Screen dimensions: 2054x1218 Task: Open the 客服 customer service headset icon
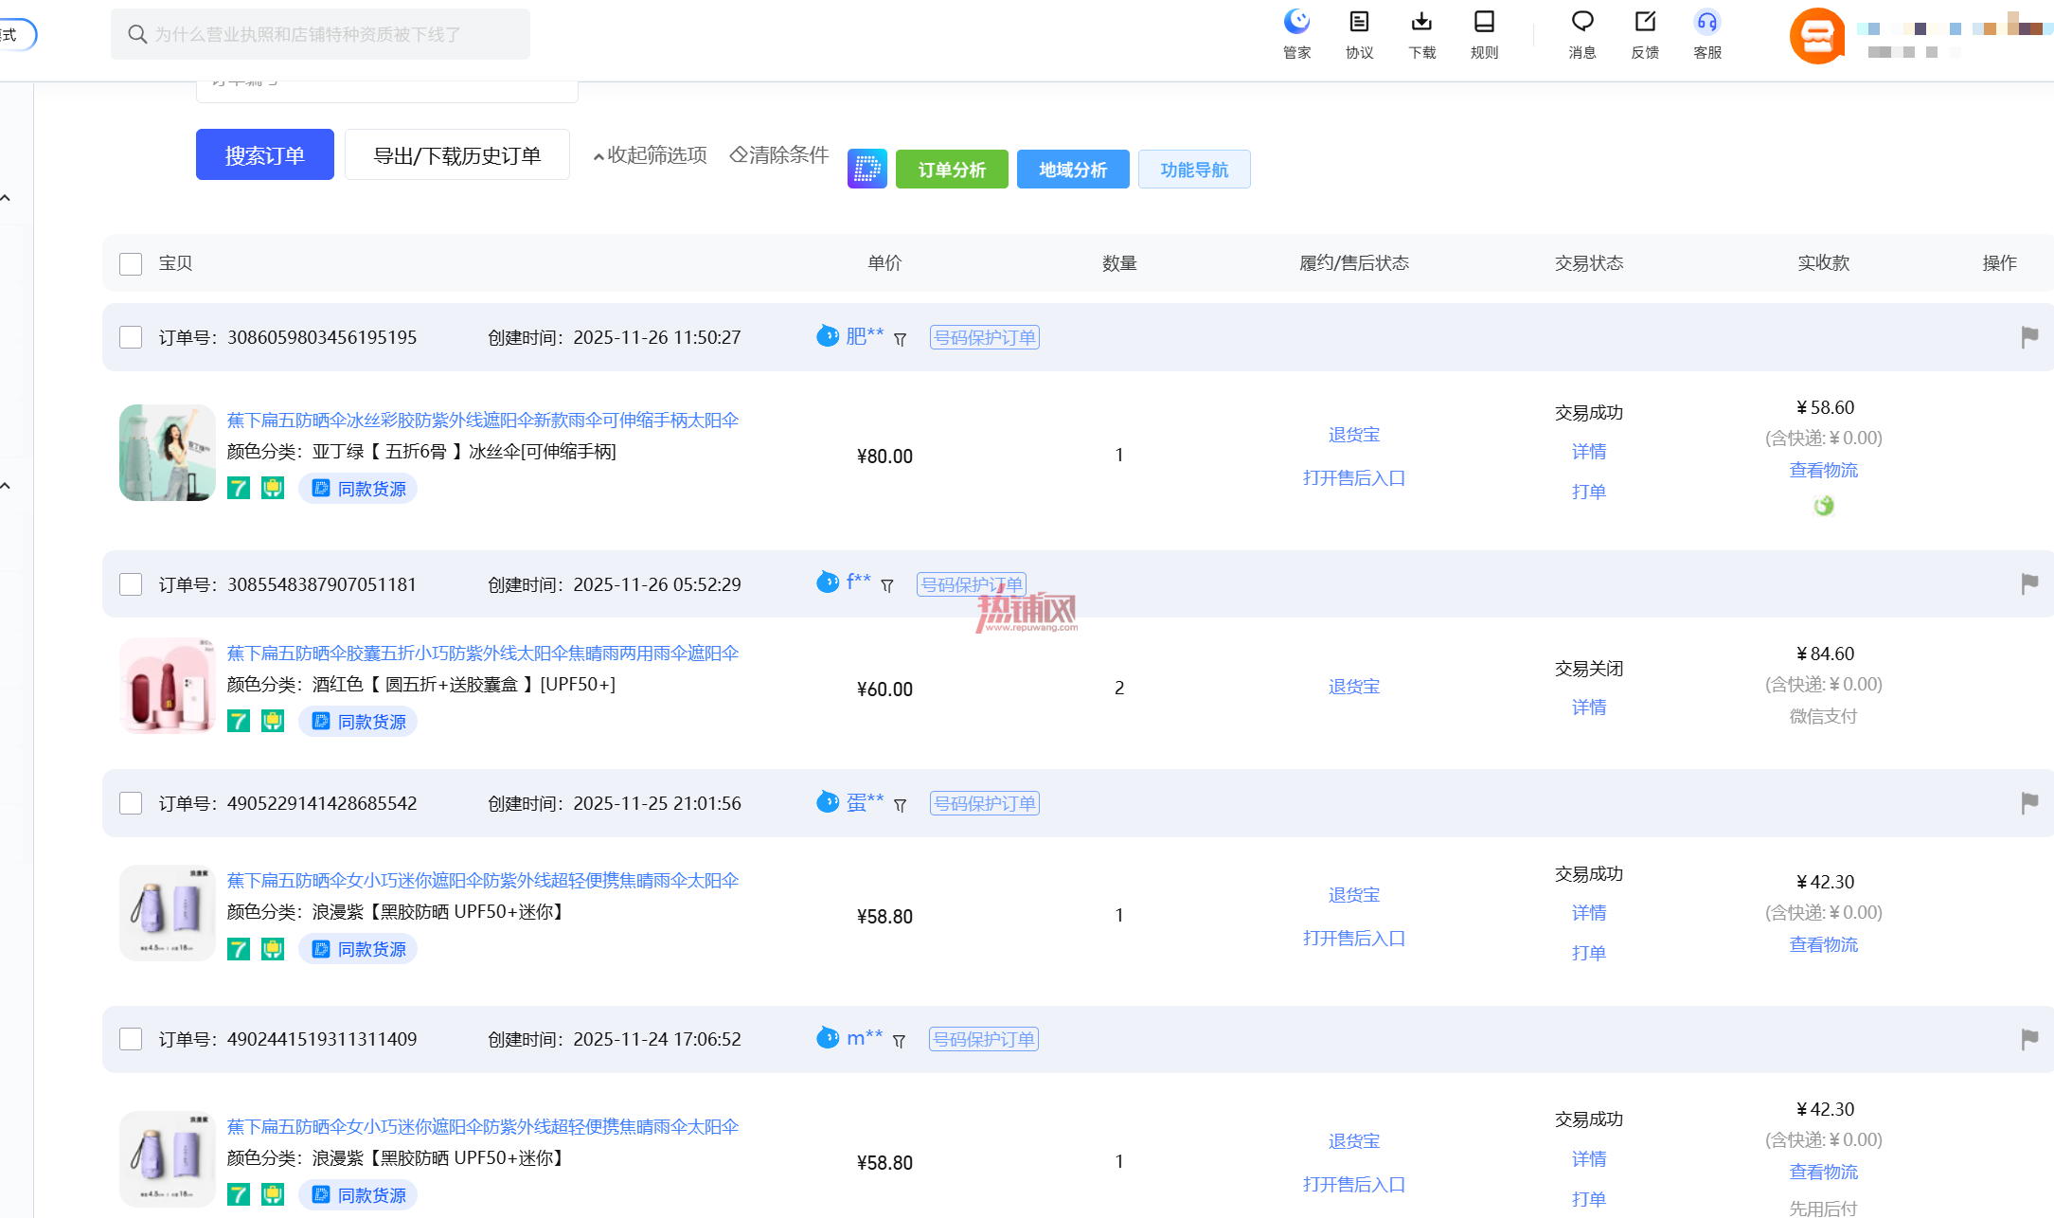pos(1706,23)
